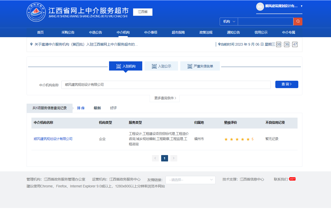Expand 更多查询条件 filters
The height and width of the screenshot is (220, 331).
[165, 98]
